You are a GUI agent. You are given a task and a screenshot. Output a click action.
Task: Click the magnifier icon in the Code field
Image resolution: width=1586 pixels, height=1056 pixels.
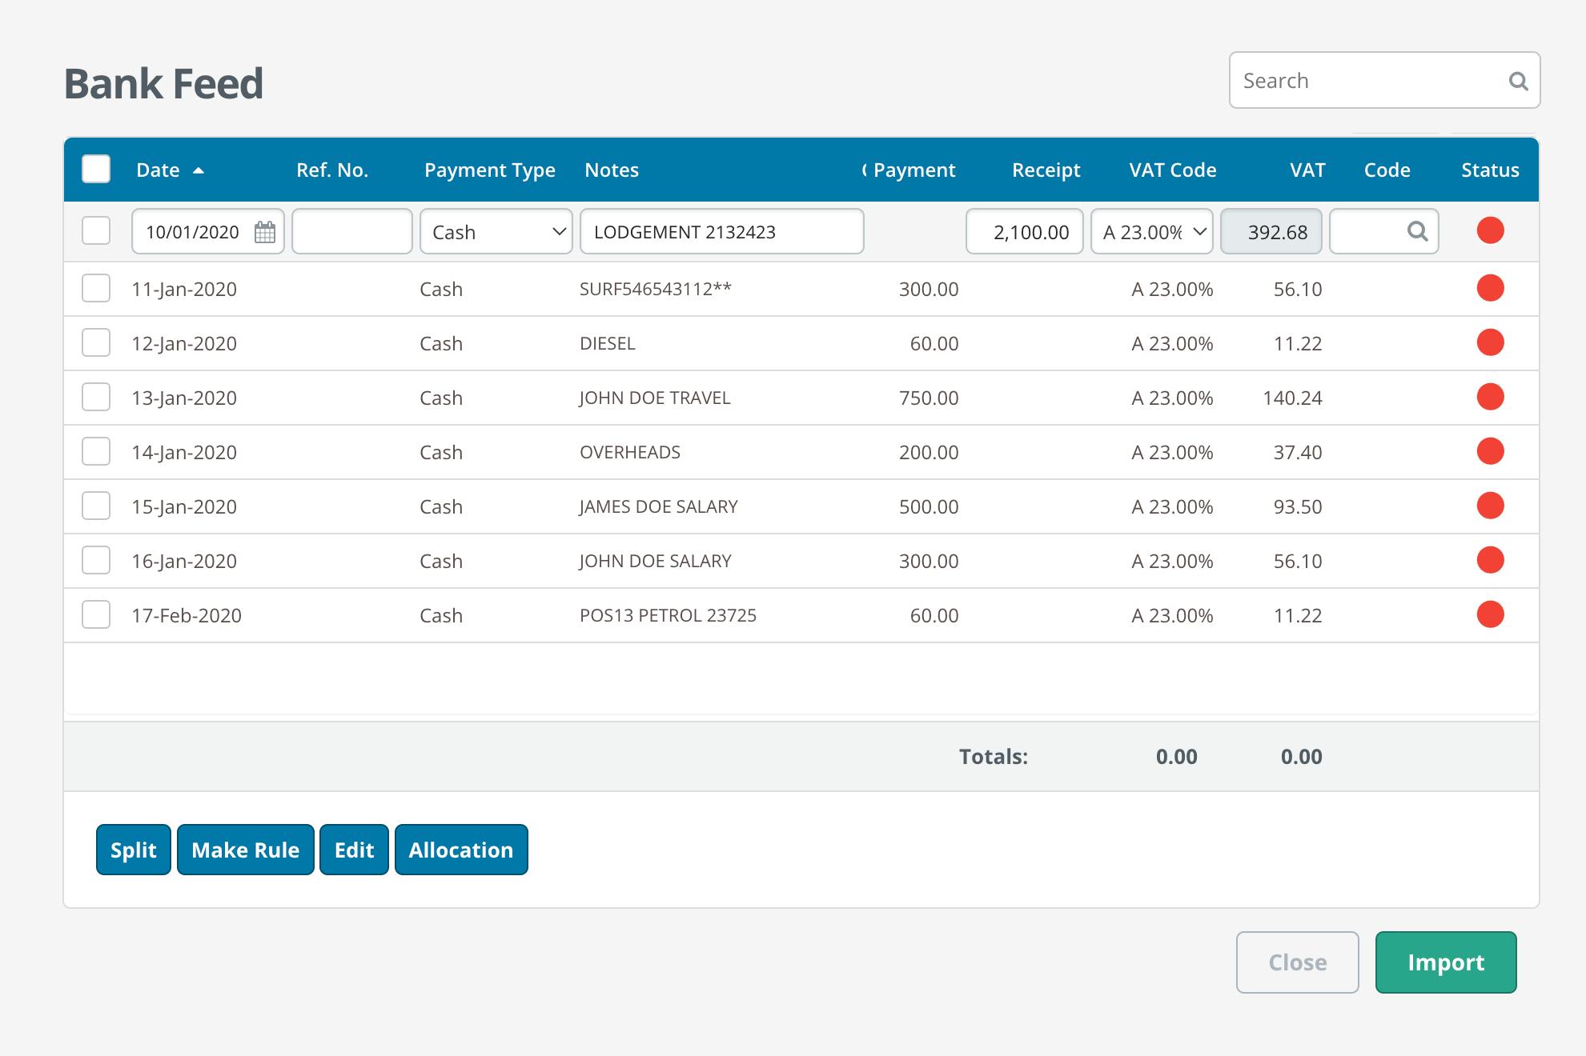tap(1418, 231)
